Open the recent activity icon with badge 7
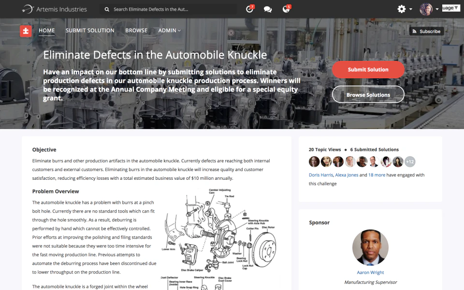This screenshot has width=464, height=290. 250,9
